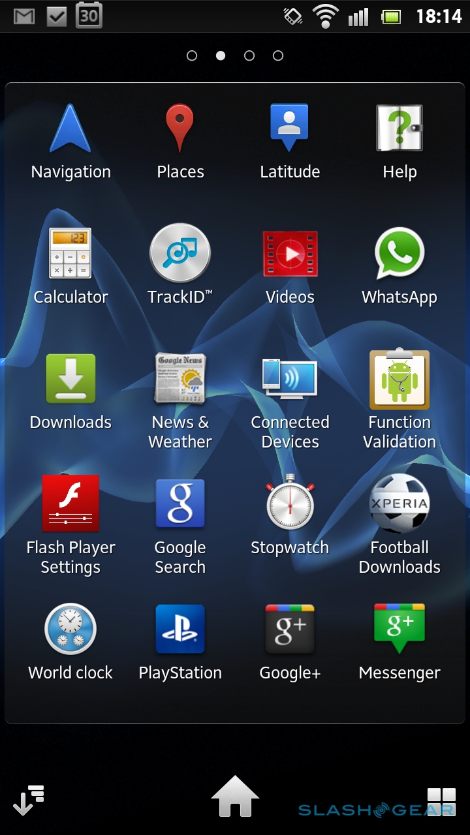
Task: Tap the Gmail notification in status bar
Action: point(24,16)
